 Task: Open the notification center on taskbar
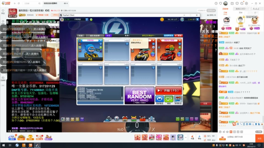tap(259, 145)
